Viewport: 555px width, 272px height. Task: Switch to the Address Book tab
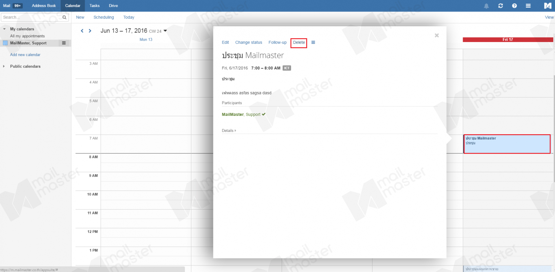pyautogui.click(x=44, y=6)
